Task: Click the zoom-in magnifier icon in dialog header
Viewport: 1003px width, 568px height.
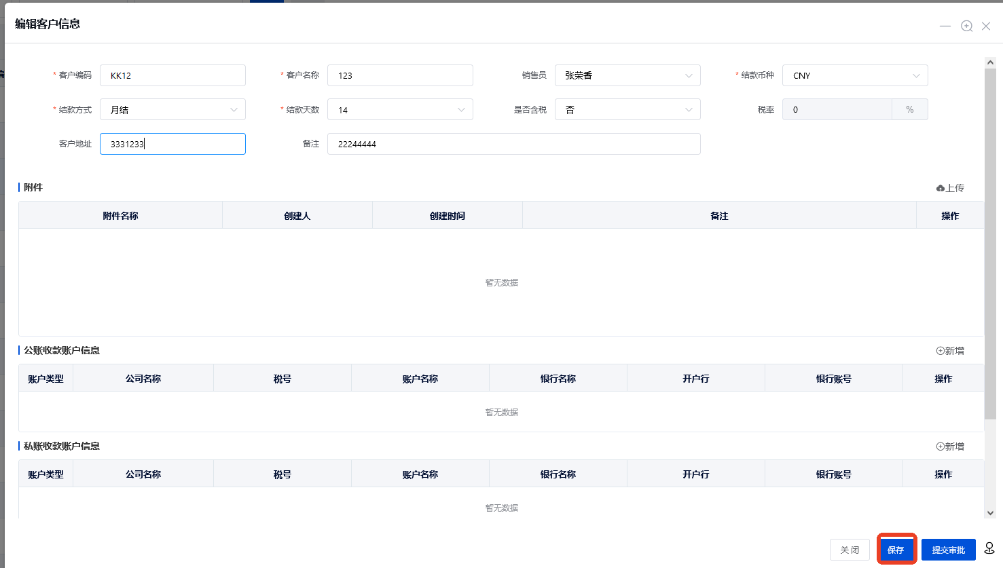Action: tap(966, 26)
